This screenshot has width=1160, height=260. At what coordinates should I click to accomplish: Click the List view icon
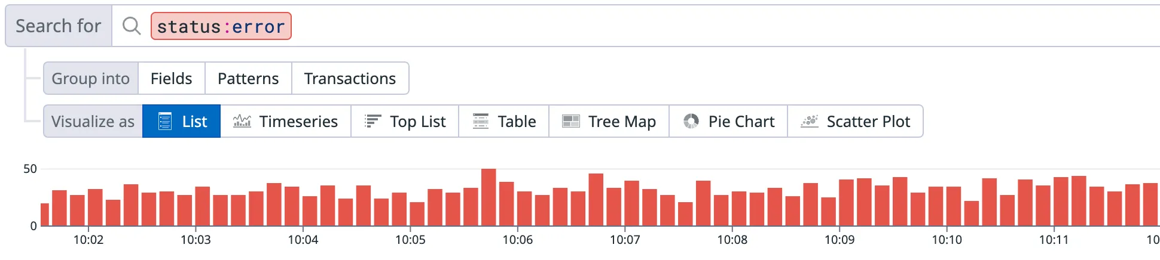165,122
